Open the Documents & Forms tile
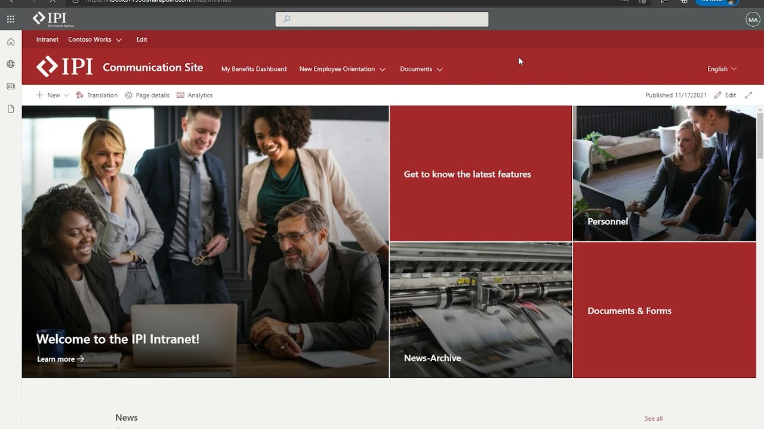764x429 pixels. tap(664, 310)
